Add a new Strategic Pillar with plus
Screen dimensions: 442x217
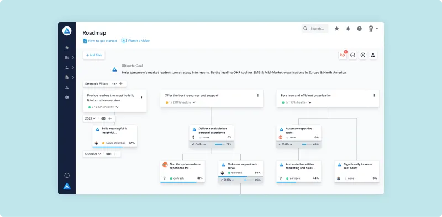click(x=121, y=84)
